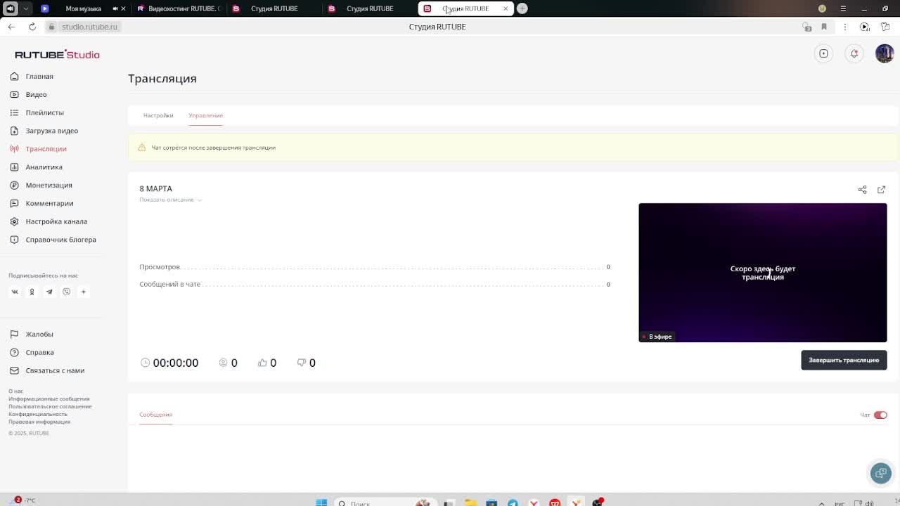Reload the page
This screenshot has height=506, width=900.
click(x=32, y=27)
